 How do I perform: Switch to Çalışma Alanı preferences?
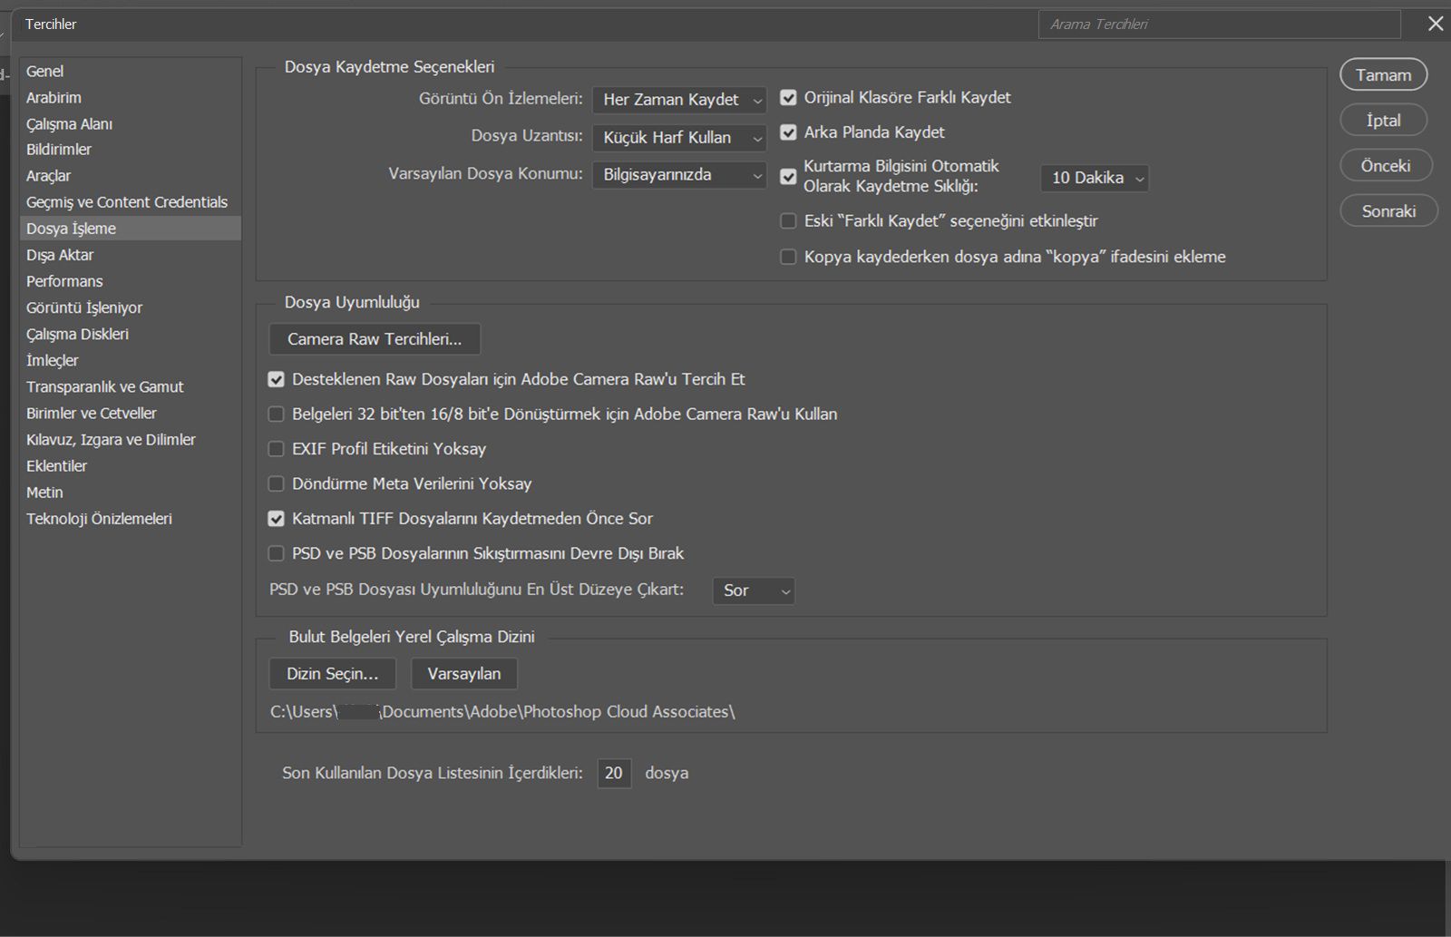click(131, 123)
